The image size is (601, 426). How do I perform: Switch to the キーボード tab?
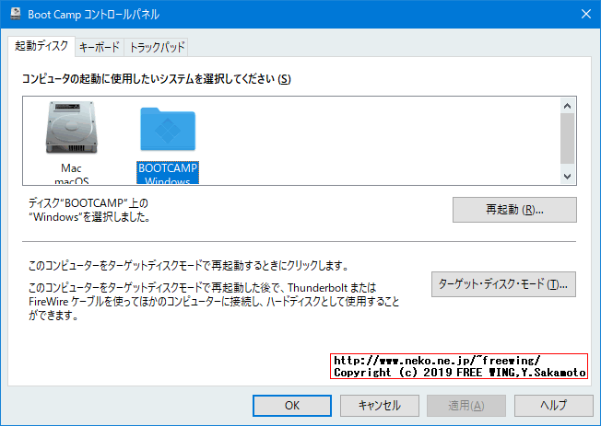(100, 47)
